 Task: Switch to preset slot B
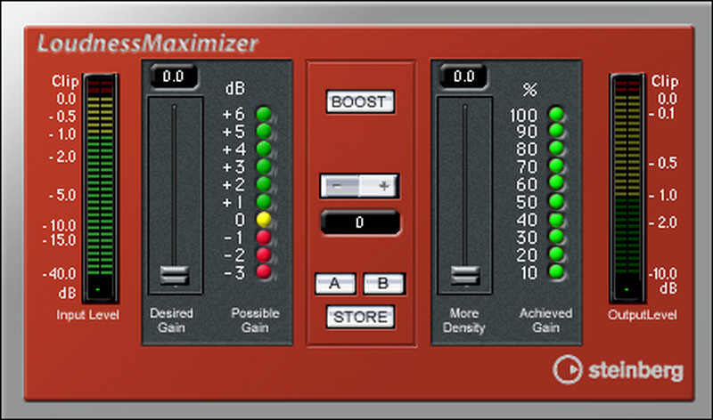[x=383, y=284]
